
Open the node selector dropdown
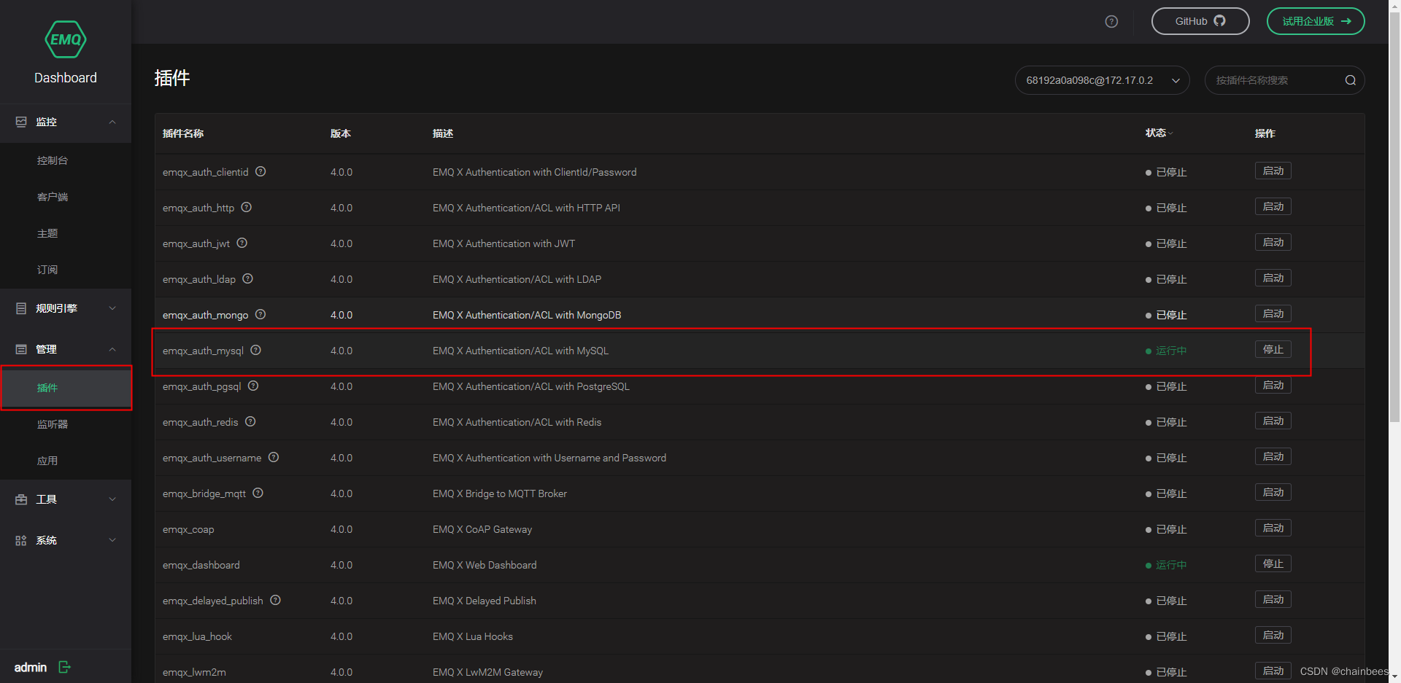click(x=1102, y=80)
